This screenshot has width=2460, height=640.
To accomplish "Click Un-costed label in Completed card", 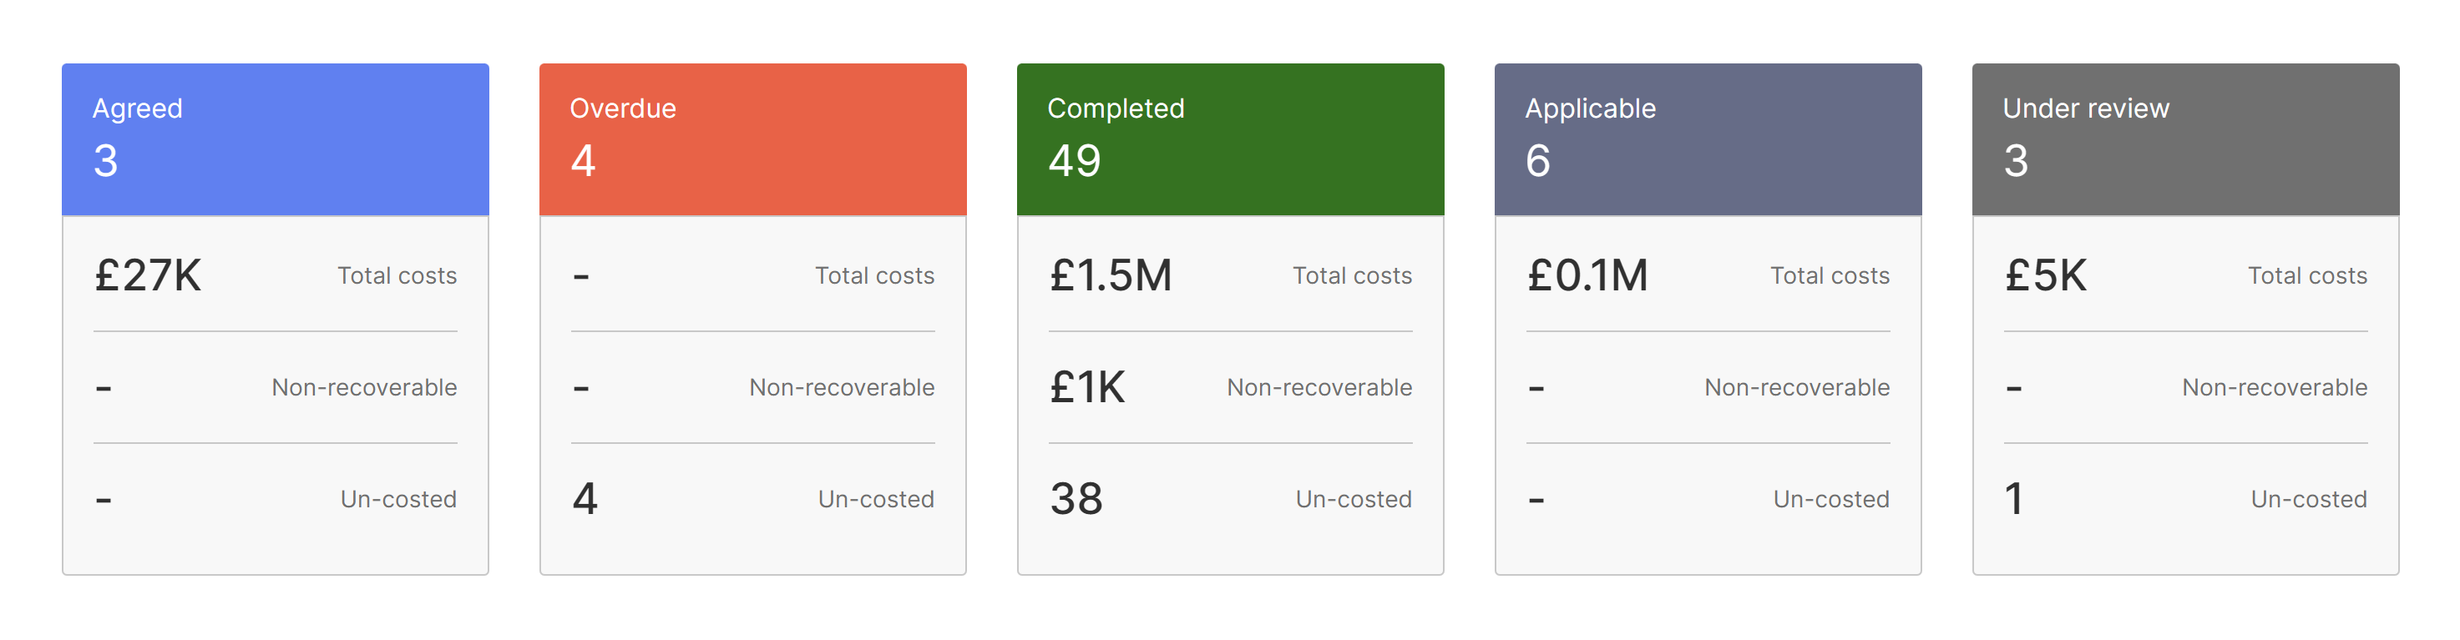I will [x=1354, y=499].
